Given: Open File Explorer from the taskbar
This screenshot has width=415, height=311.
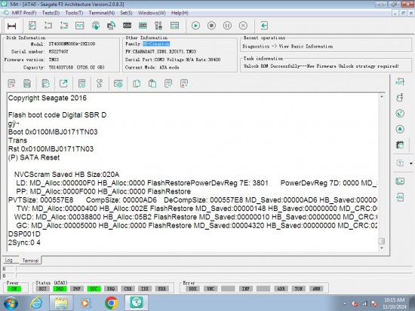Looking at the screenshot, I should click(x=61, y=303).
